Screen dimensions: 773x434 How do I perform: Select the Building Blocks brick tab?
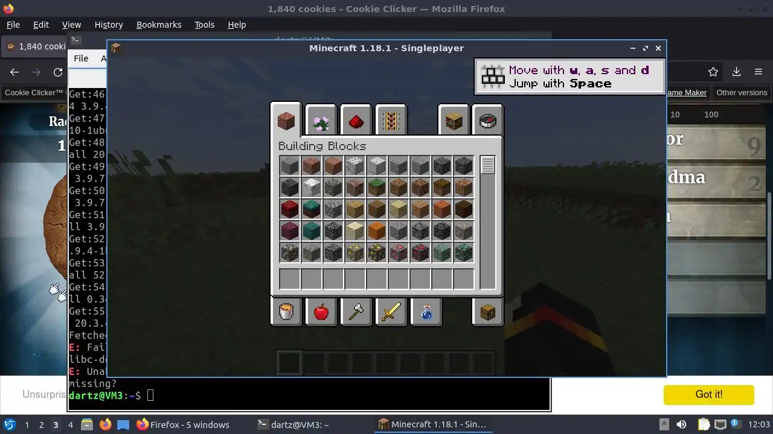(286, 121)
